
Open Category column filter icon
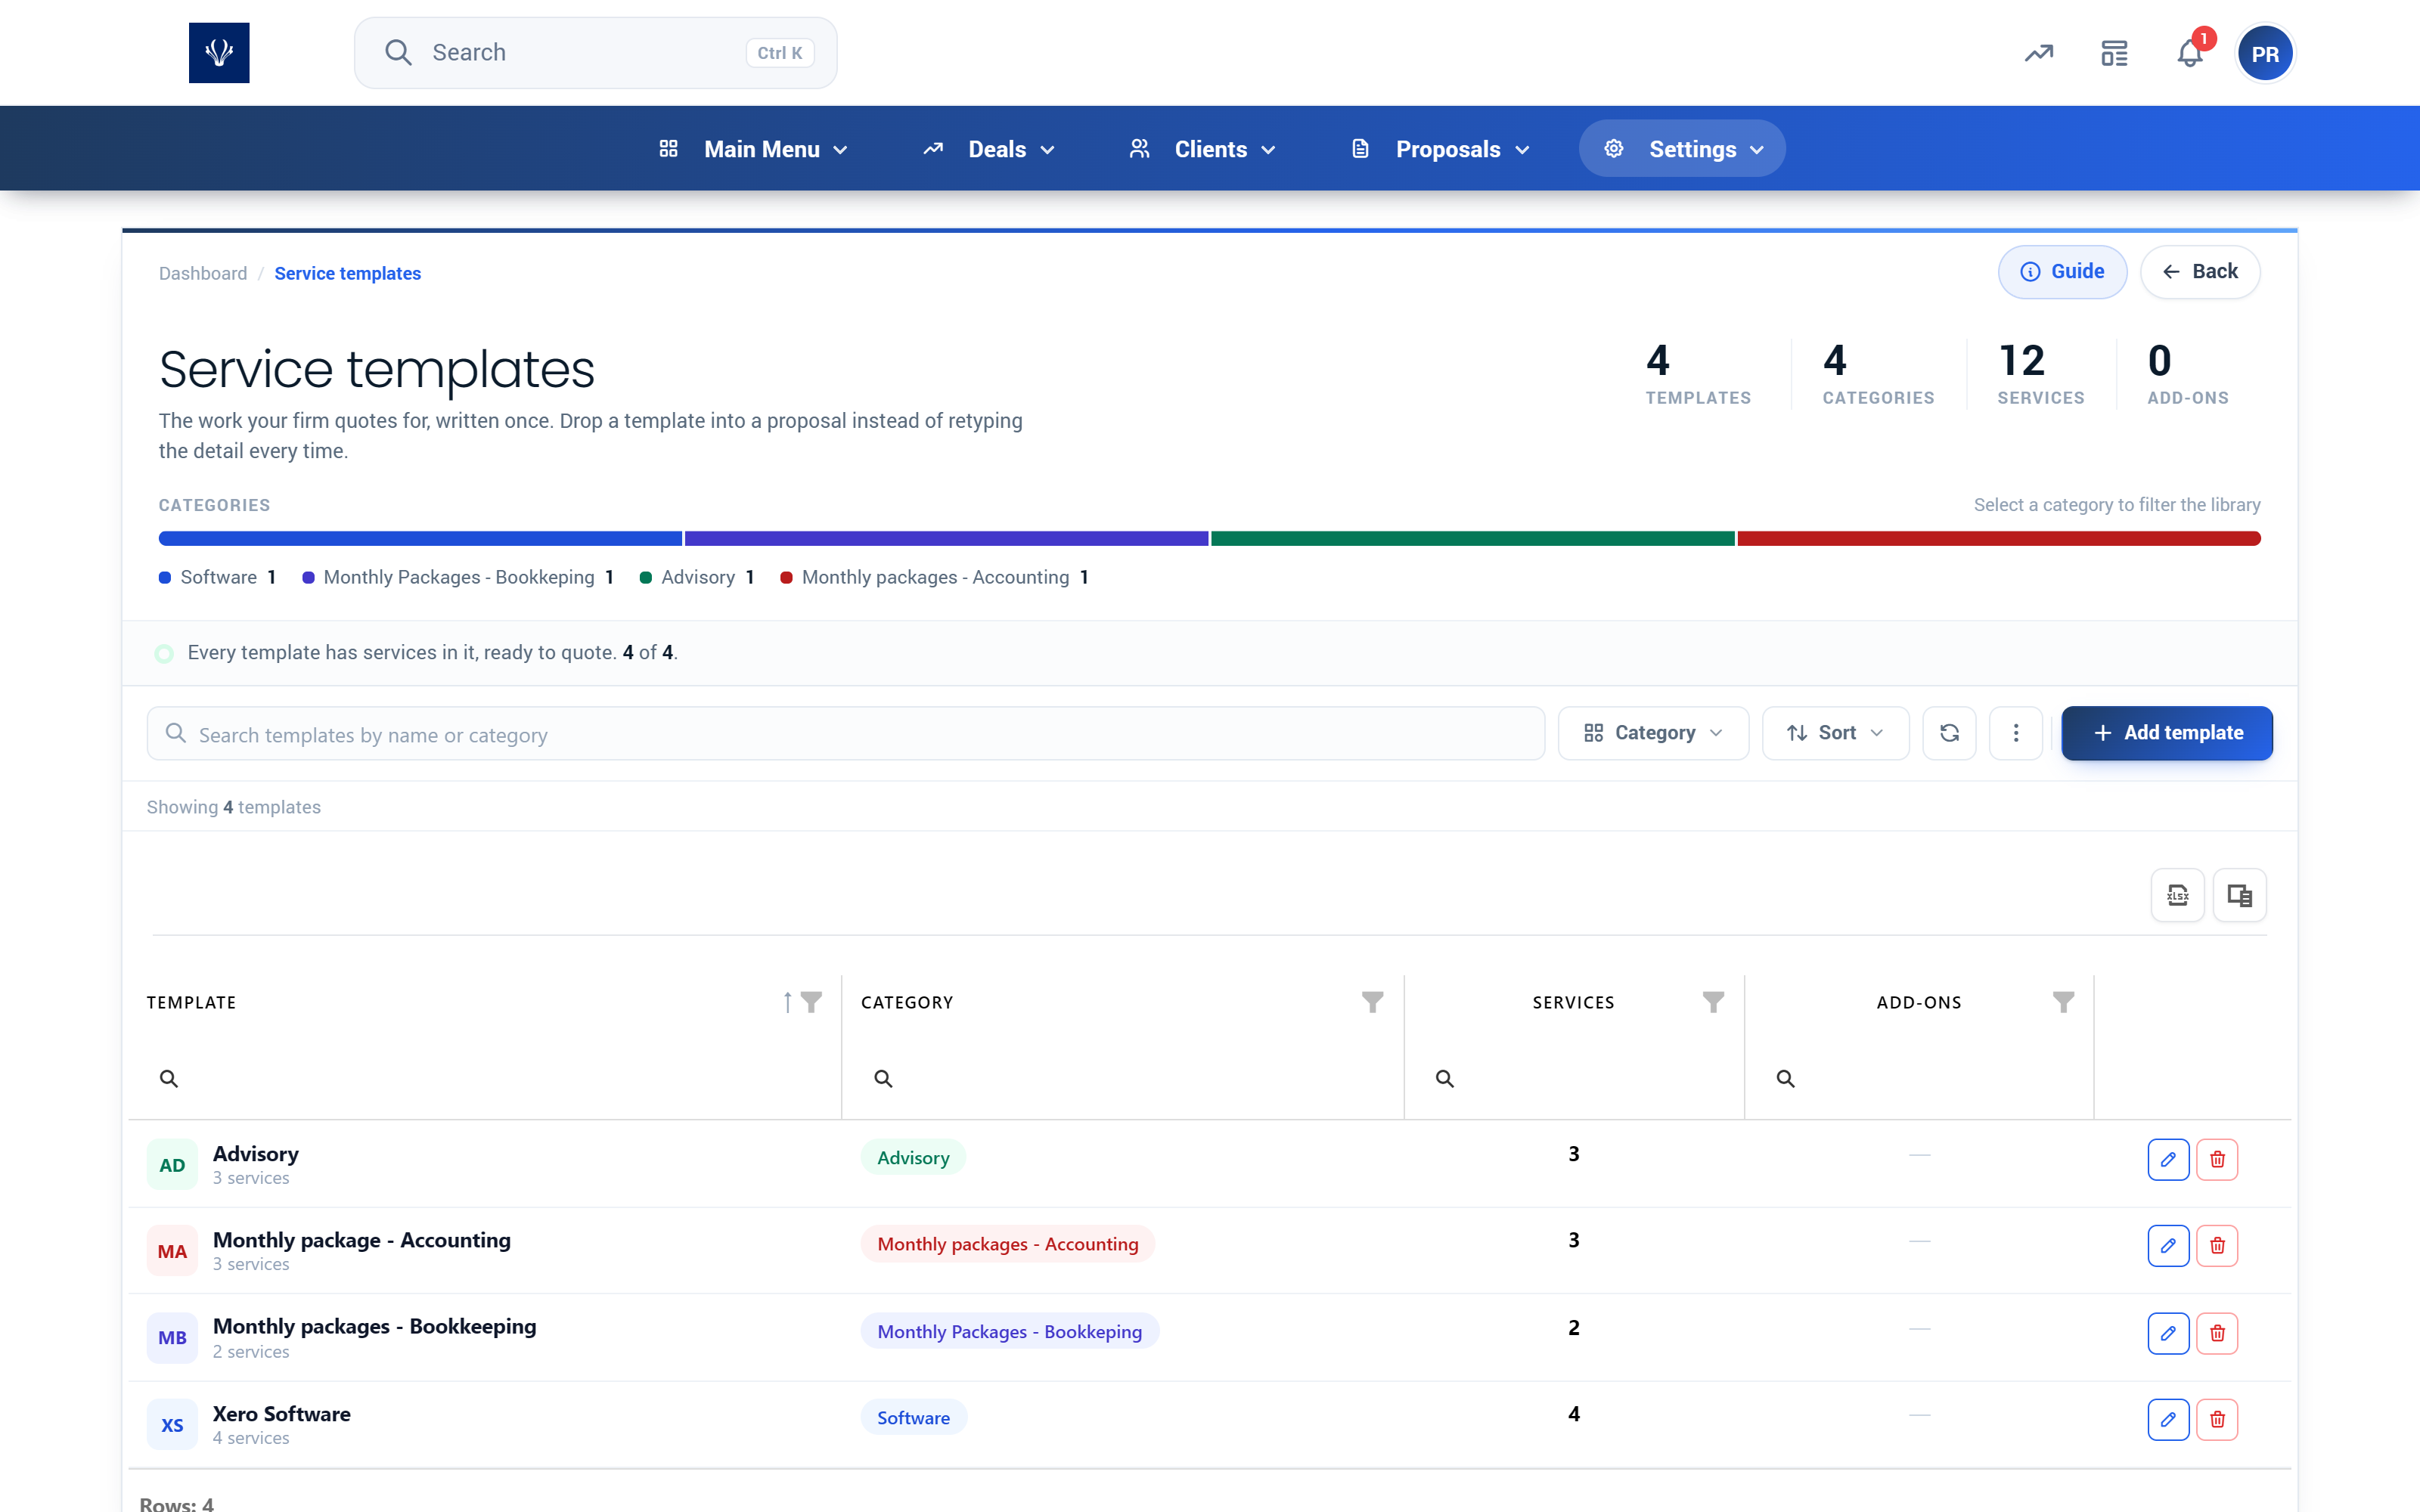1373,1002
